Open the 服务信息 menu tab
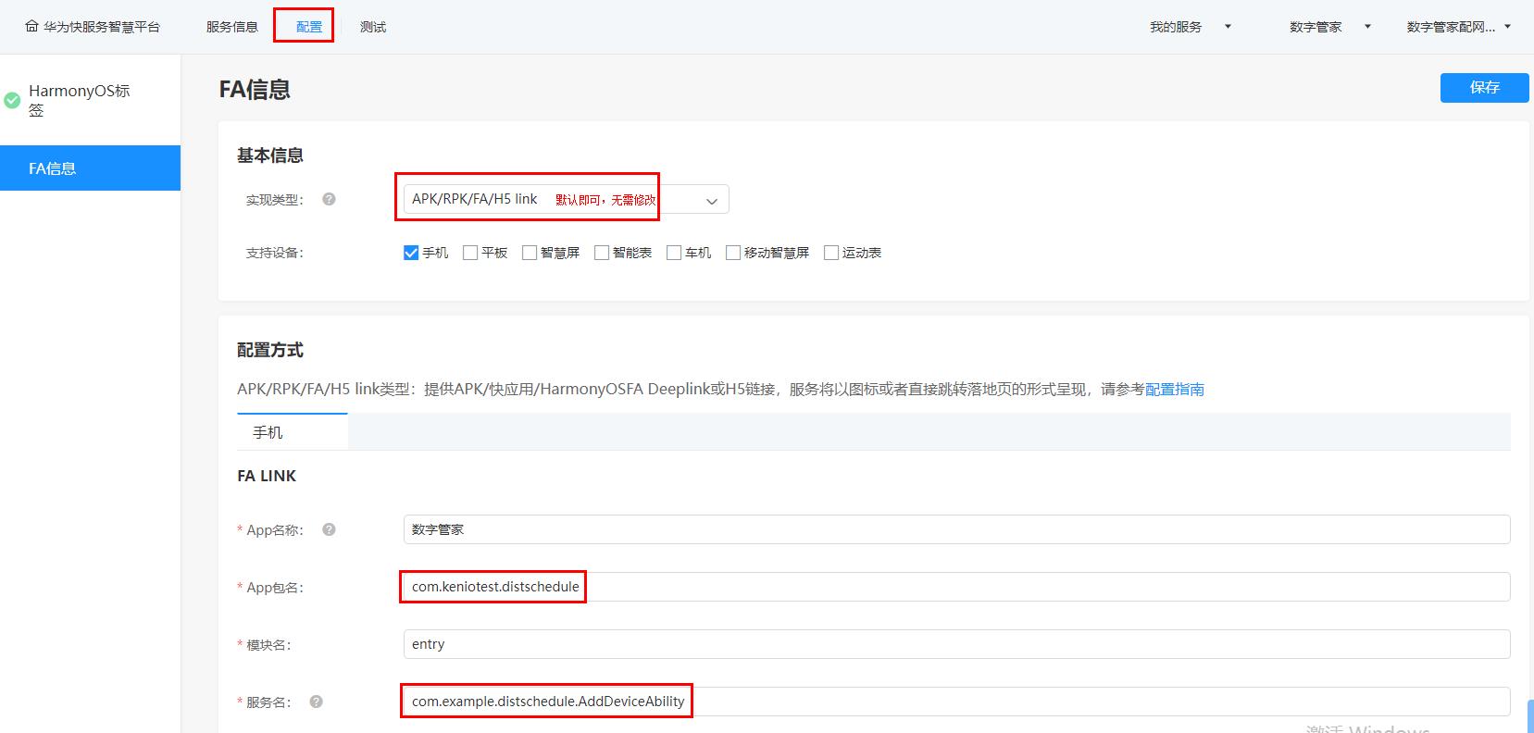Viewport: 1534px width, 733px height. pyautogui.click(x=232, y=27)
